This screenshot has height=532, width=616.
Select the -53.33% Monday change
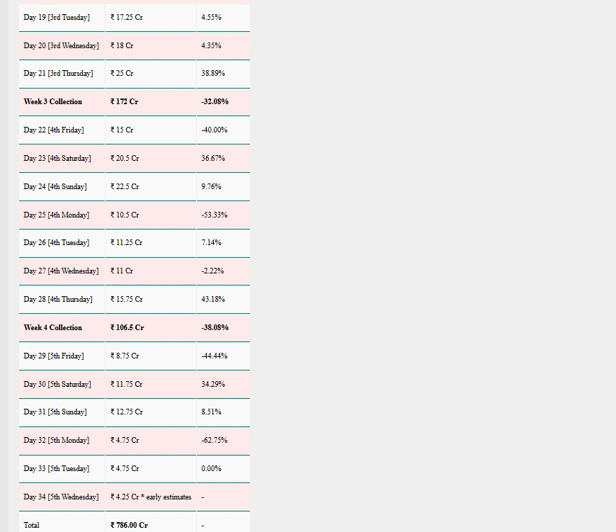click(215, 215)
